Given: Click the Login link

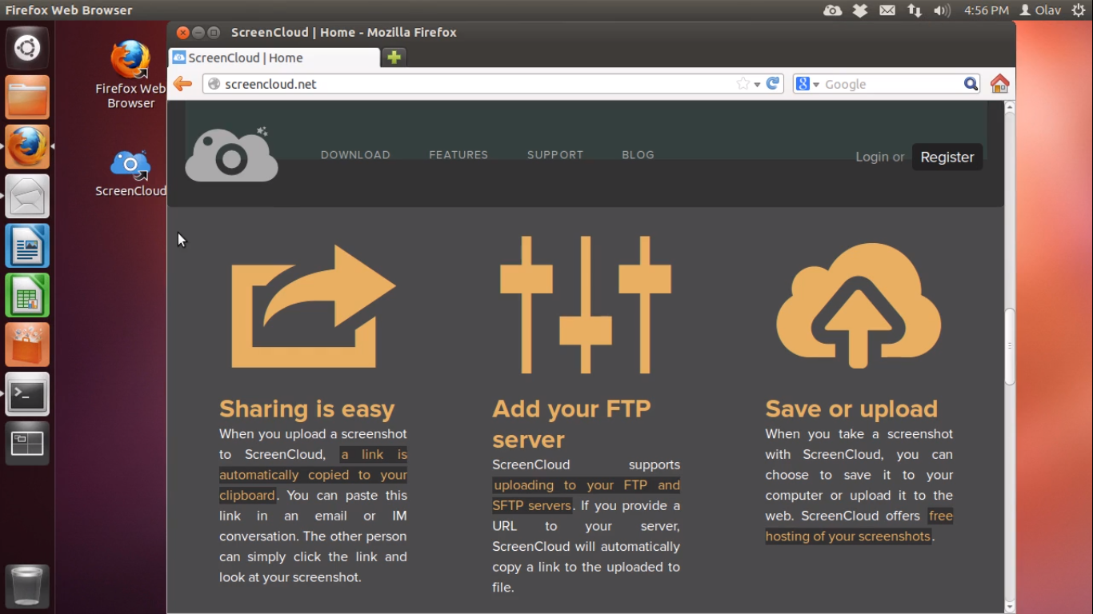Looking at the screenshot, I should pos(872,157).
